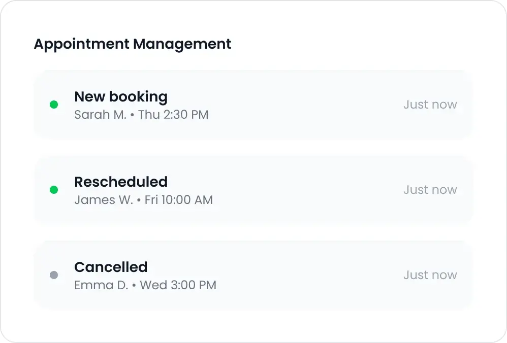Click the Just now timestamp on Rescheduled

point(430,190)
